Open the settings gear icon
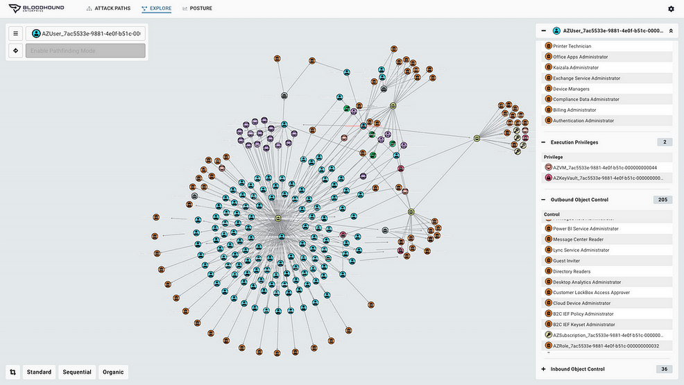Viewport: 684px width, 385px height. pyautogui.click(x=671, y=9)
